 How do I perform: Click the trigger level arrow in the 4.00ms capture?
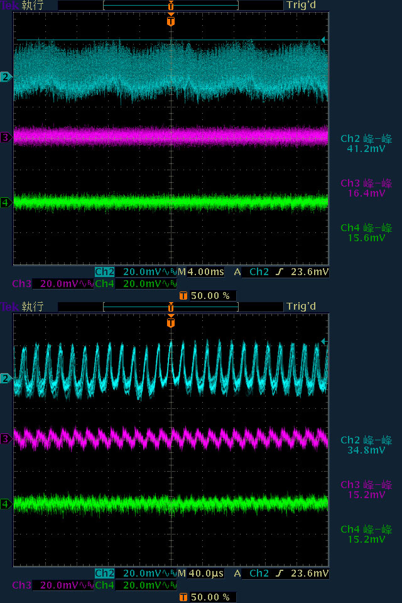point(324,40)
